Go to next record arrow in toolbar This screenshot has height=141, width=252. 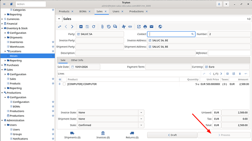click(72, 27)
